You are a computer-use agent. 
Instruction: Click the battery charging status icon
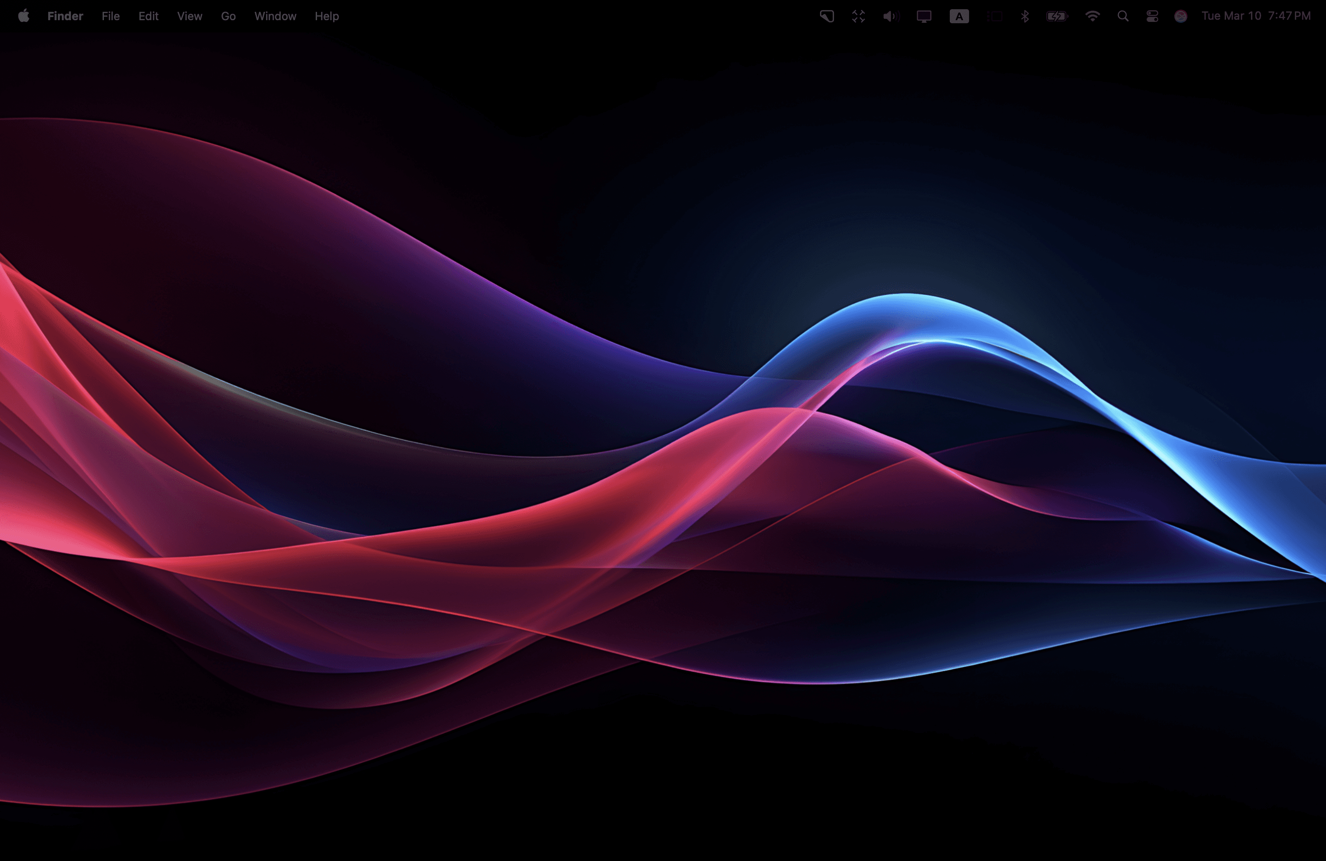point(1056,16)
